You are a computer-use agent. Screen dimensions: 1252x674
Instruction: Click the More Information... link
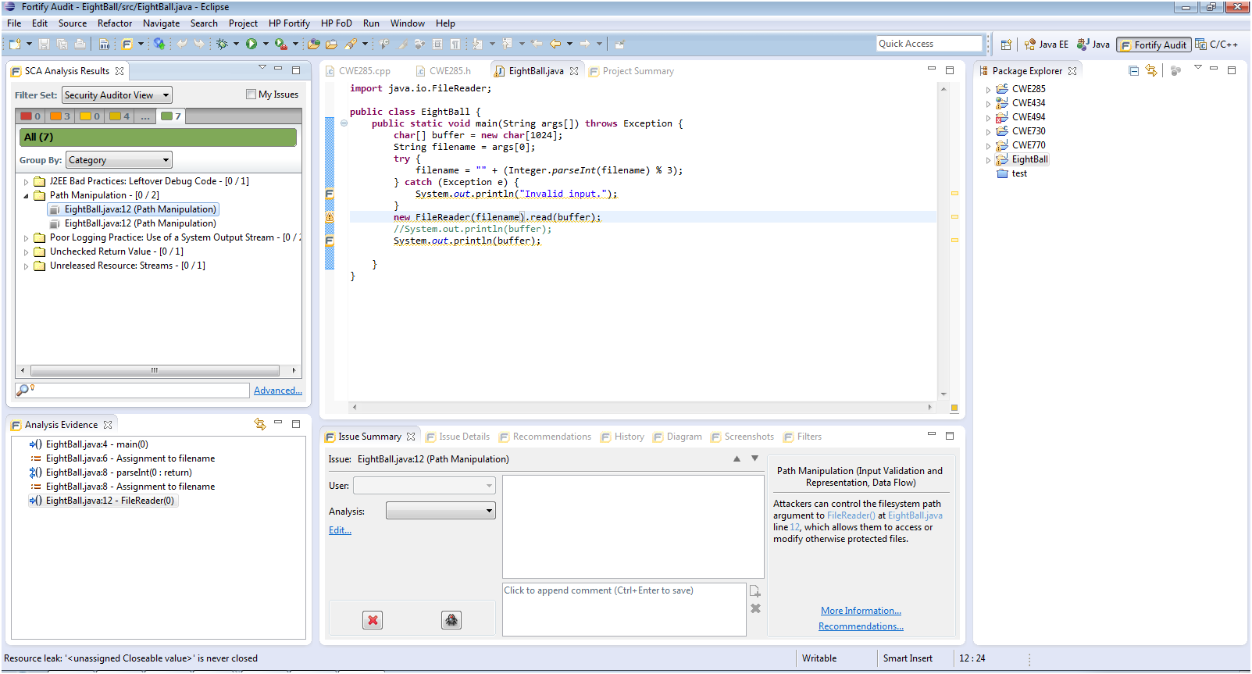[x=861, y=611]
